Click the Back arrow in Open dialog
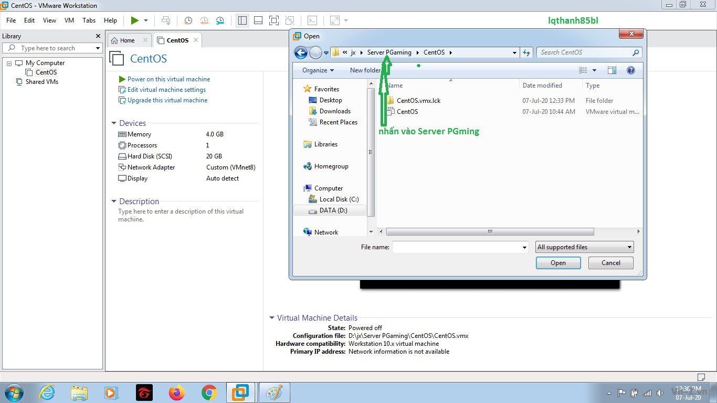The image size is (717, 403). click(x=301, y=52)
